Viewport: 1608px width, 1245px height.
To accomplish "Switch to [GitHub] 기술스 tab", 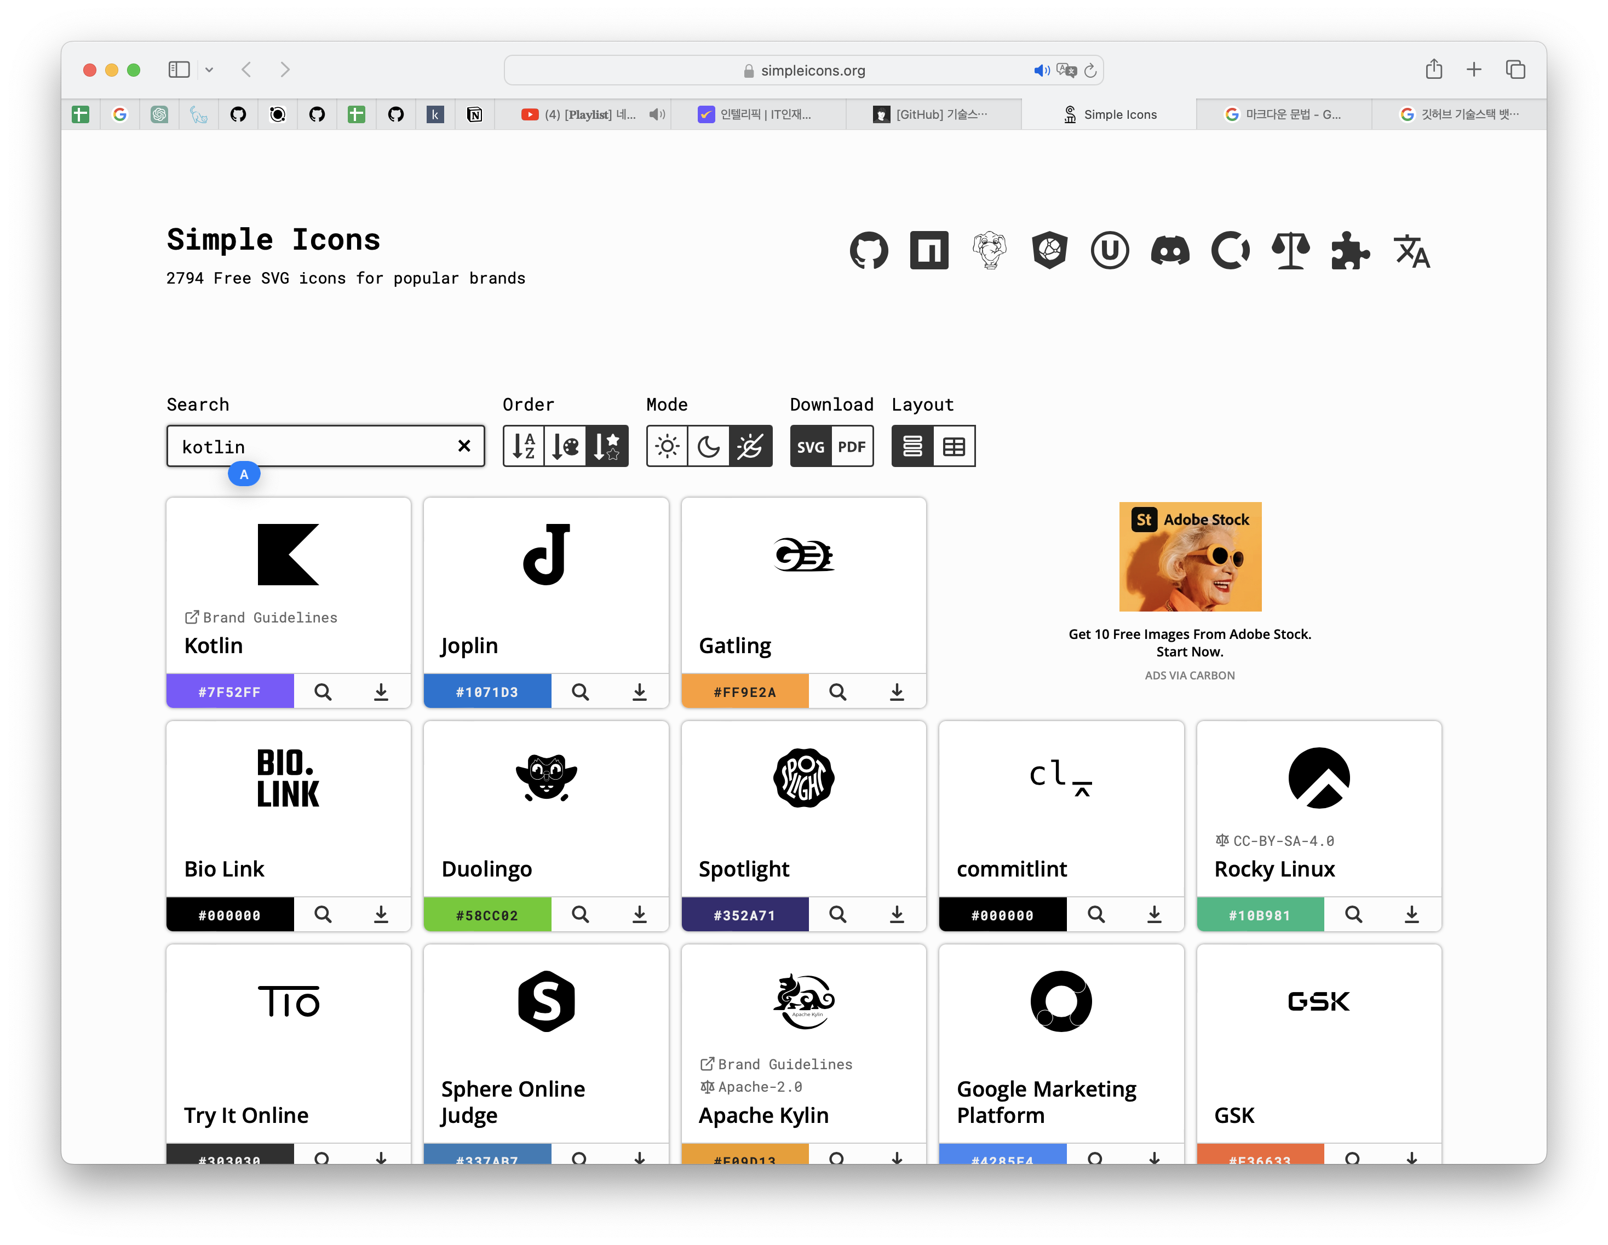I will coord(933,115).
